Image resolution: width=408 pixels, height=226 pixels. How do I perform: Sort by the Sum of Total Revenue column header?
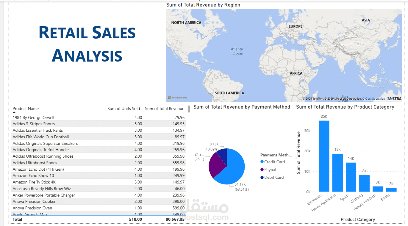[165, 109]
